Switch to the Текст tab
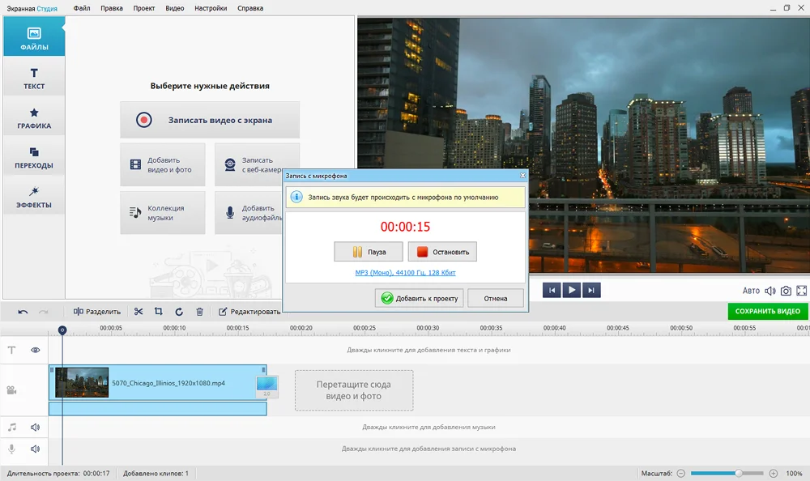Image resolution: width=810 pixels, height=481 pixels. pos(34,79)
